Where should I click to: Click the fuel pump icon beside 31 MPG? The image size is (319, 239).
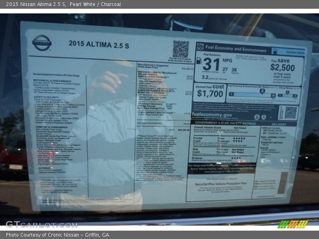(199, 61)
